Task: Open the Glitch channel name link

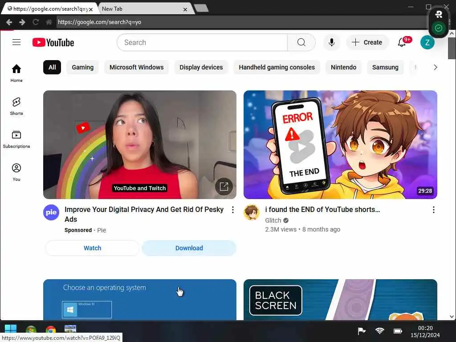Action: coord(273,220)
